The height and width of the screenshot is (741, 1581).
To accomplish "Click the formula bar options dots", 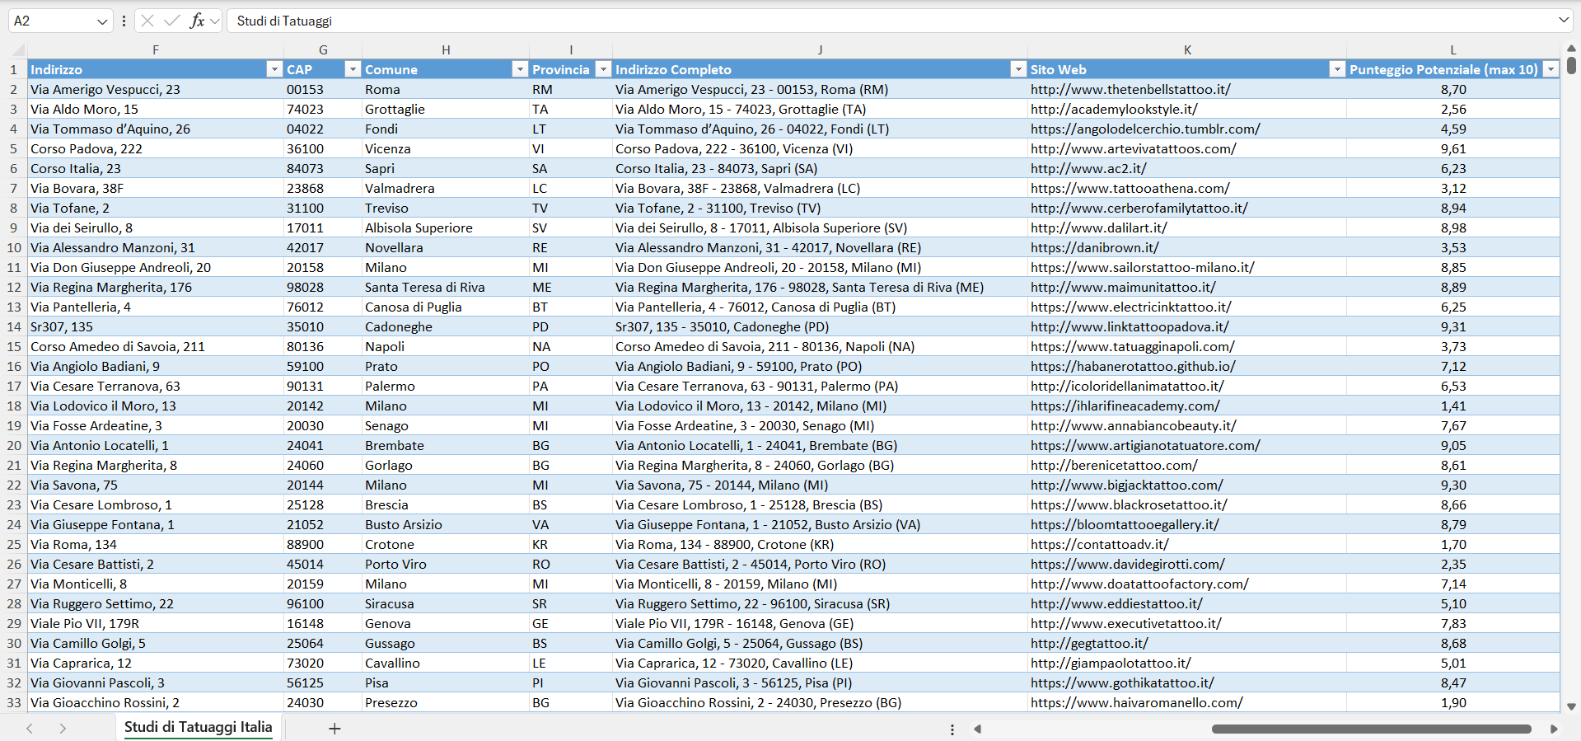I will pyautogui.click(x=124, y=21).
